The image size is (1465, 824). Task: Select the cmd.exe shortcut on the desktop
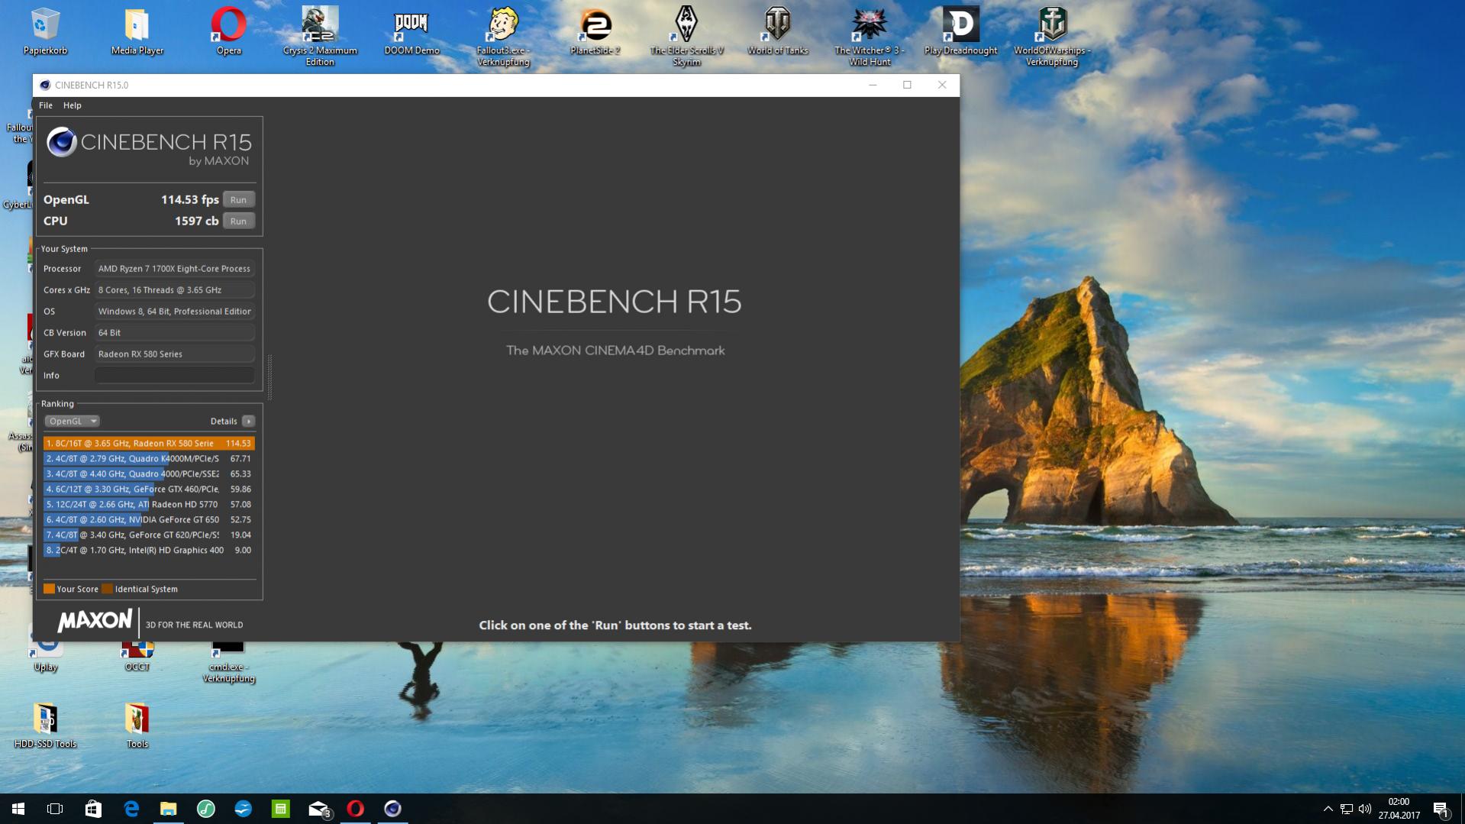click(x=228, y=661)
